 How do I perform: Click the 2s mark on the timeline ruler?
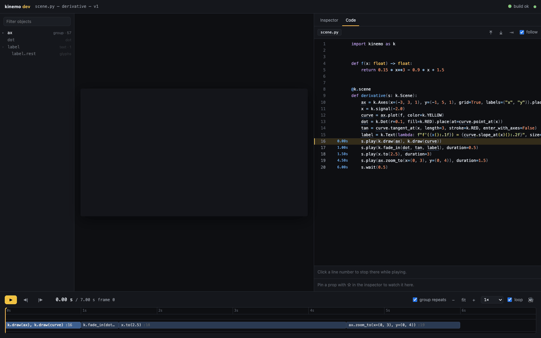tap(160, 311)
